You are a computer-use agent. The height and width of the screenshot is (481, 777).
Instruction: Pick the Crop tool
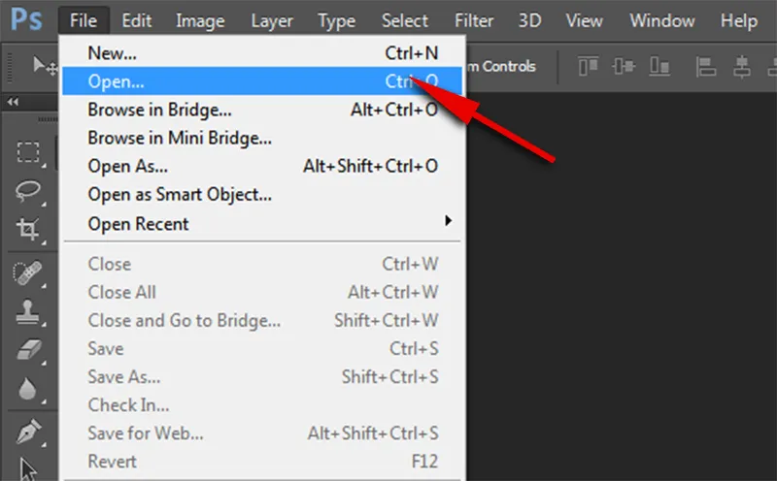coord(28,229)
